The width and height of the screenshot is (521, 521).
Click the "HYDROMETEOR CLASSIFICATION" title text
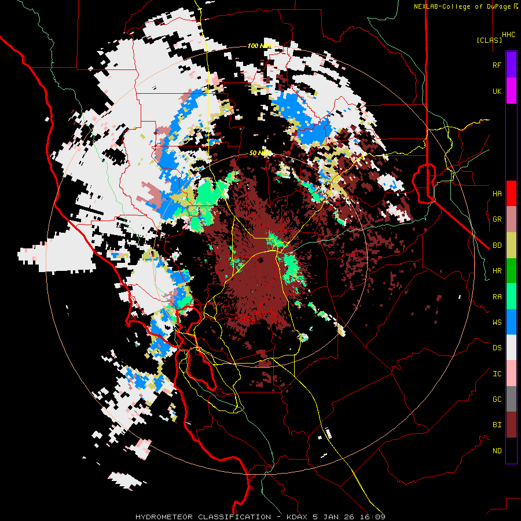pos(203,517)
